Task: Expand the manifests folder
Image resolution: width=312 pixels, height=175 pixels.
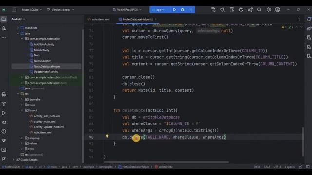Action: (18, 28)
